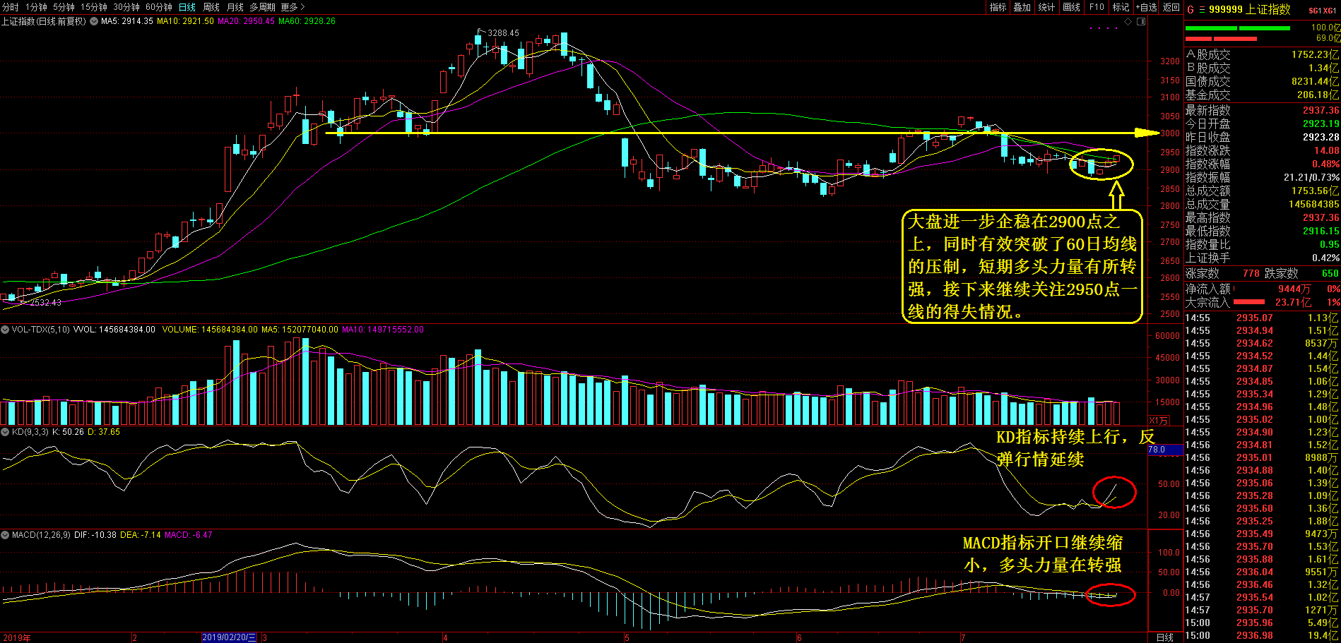Activate the 画线 drawing tool
The height and width of the screenshot is (643, 1341).
coord(1072,7)
